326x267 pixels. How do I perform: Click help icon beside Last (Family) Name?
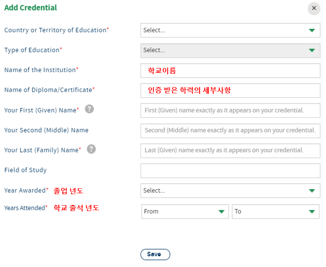91,149
